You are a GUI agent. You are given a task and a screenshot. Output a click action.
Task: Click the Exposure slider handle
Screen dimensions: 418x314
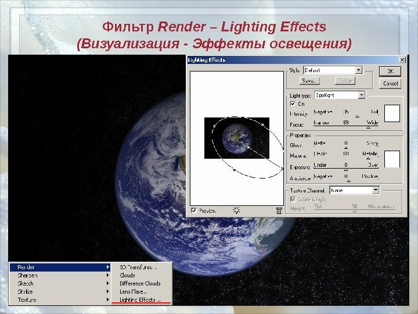(346, 170)
